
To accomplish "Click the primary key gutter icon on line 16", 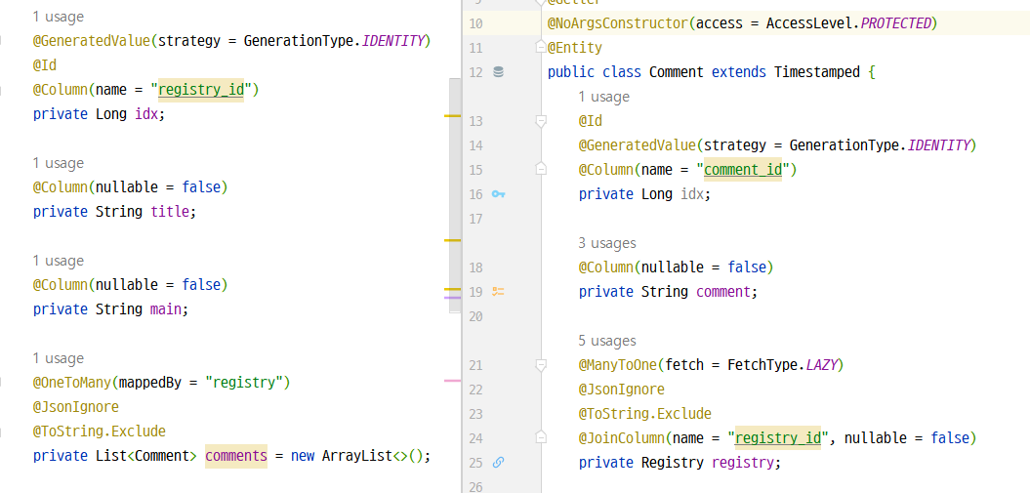I will click(x=498, y=194).
